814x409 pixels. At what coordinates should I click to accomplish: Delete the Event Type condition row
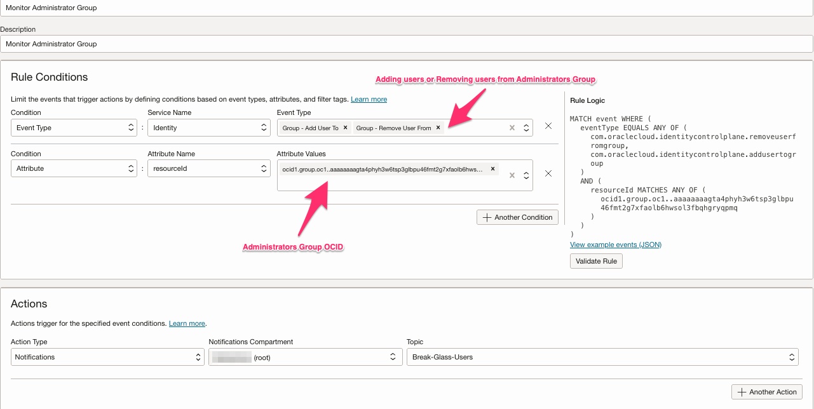[x=548, y=126]
